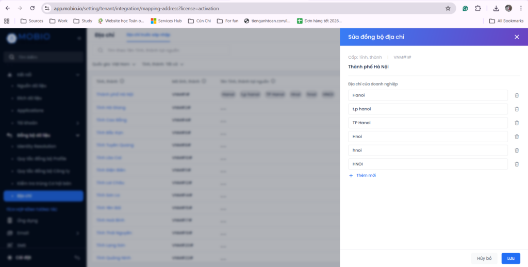The width and height of the screenshot is (528, 267).
Task: Open the 'Study' bookmarks folder
Action: tap(82, 21)
